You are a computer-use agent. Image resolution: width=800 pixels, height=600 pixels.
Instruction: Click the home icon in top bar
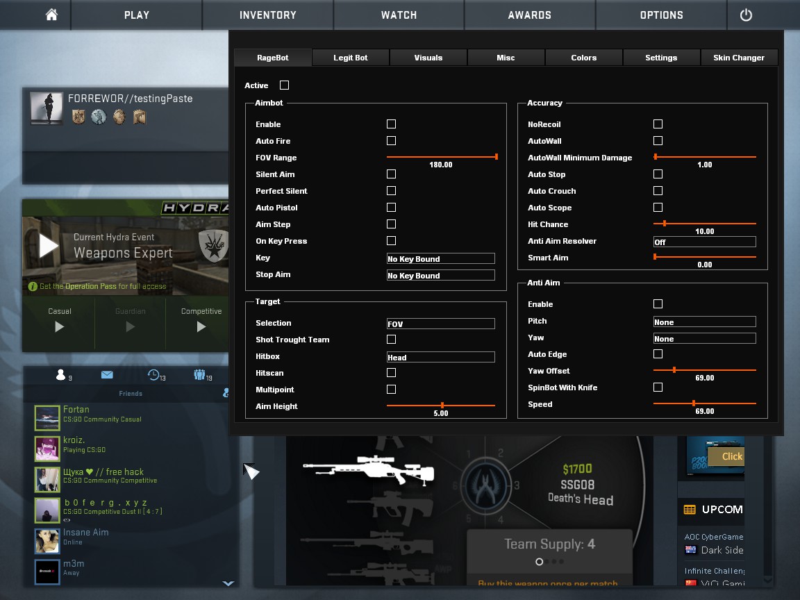51,15
